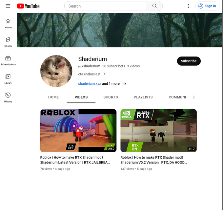Open the PLAYLISTS tab

tap(143, 97)
